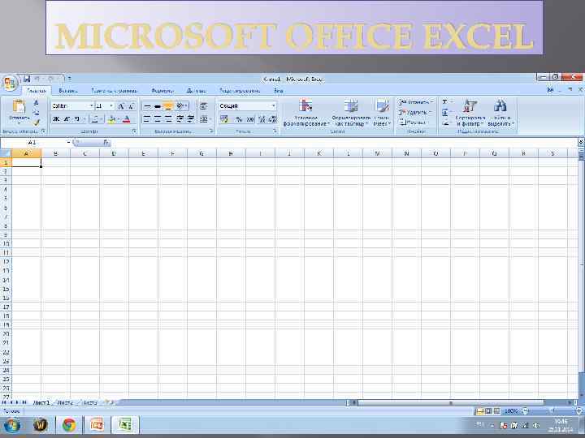Click the Sort and Filter icon
Viewport: 585px width, 438px height.
tap(470, 105)
